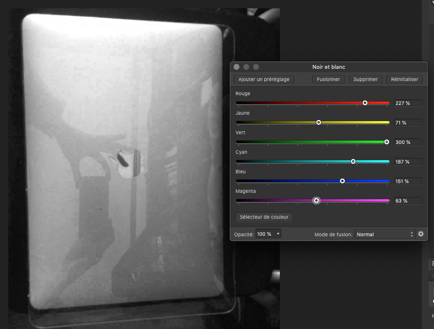
Task: Edit the Rouge 227 % value field
Action: click(x=408, y=103)
